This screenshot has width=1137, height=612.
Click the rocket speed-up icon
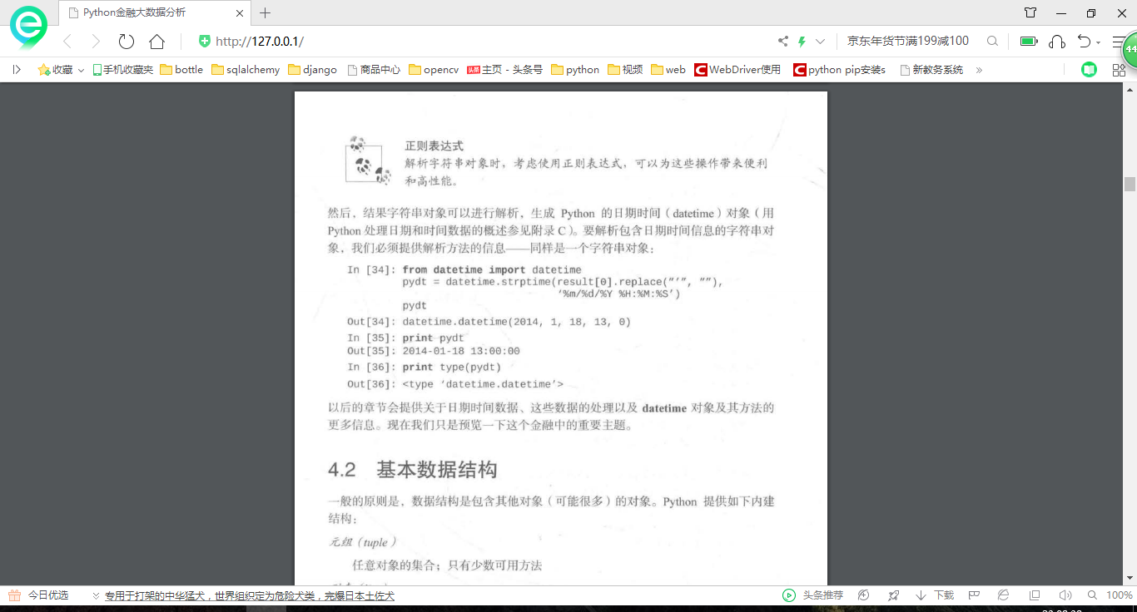pos(893,595)
